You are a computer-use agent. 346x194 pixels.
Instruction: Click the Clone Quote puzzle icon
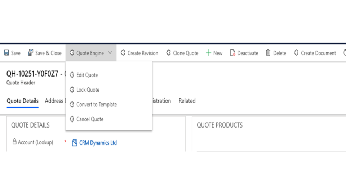tap(168, 53)
